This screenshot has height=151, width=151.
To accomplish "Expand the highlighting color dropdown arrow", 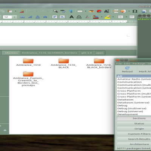I will [x=113, y=17].
